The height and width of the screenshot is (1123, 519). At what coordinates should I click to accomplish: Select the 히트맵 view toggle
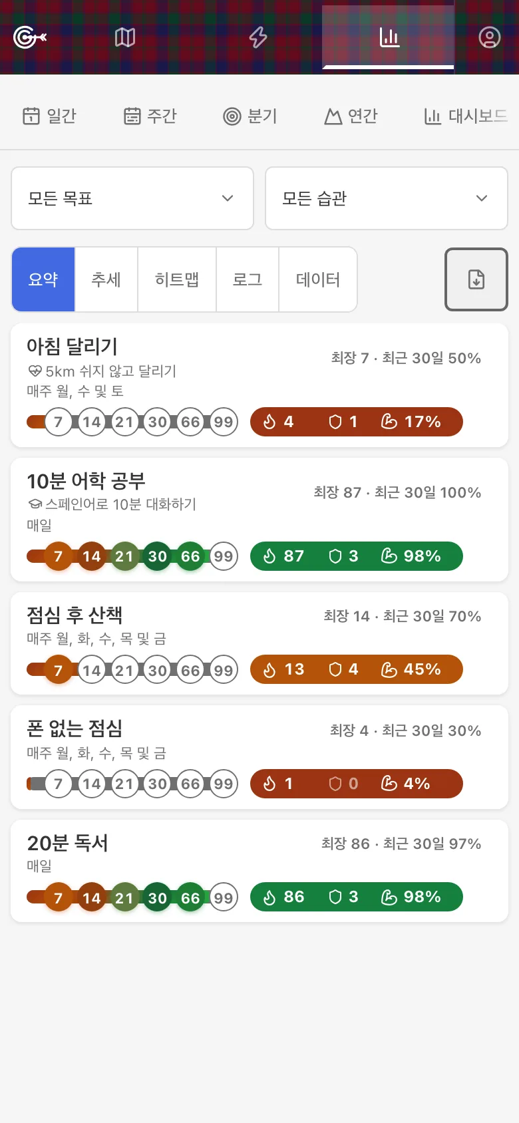177,279
